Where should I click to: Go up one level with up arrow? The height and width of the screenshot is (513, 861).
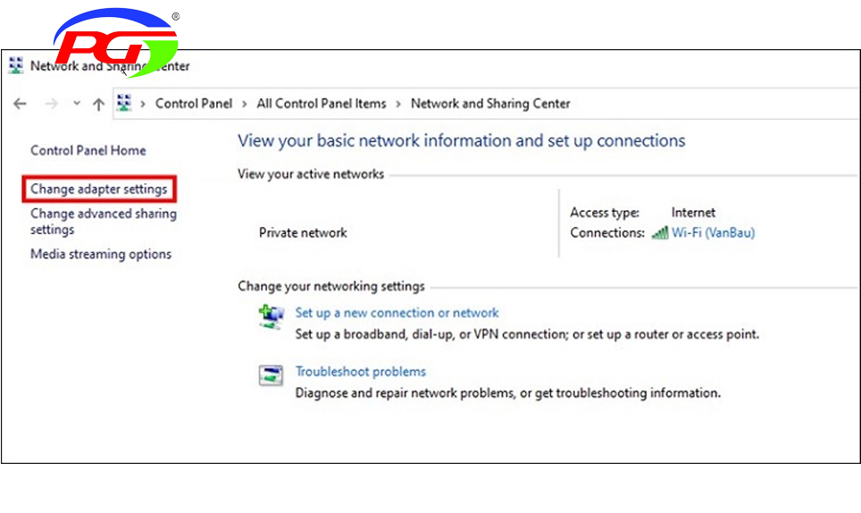(98, 104)
